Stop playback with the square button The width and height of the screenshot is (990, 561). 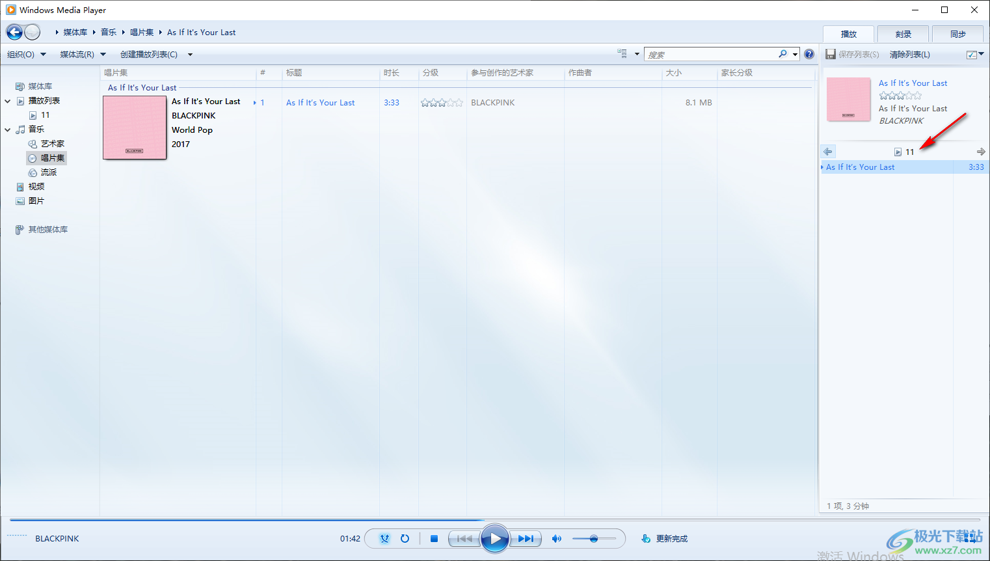point(434,538)
